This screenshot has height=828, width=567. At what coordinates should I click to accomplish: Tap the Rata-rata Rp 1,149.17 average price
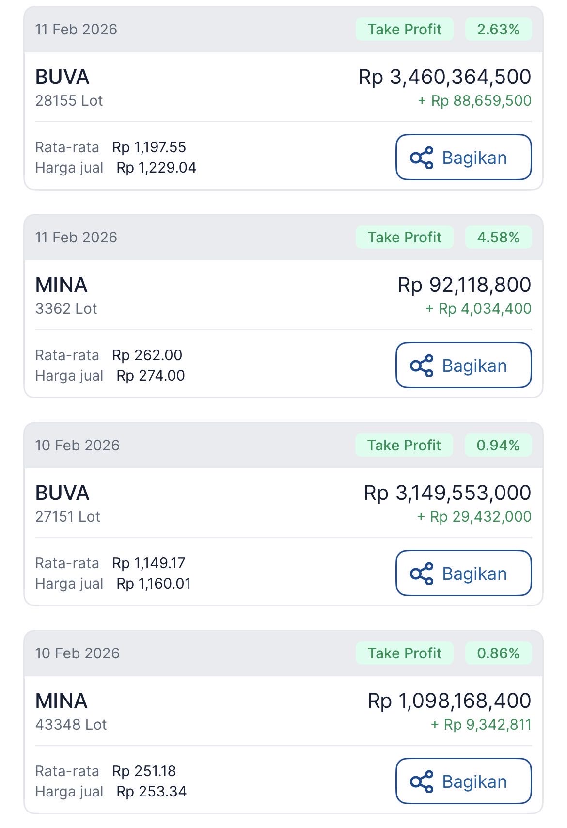148,563
